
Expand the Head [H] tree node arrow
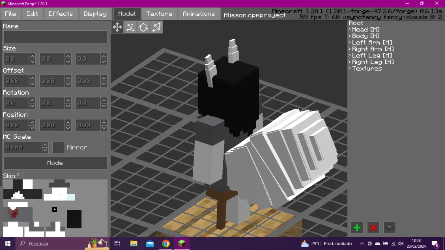(x=349, y=29)
